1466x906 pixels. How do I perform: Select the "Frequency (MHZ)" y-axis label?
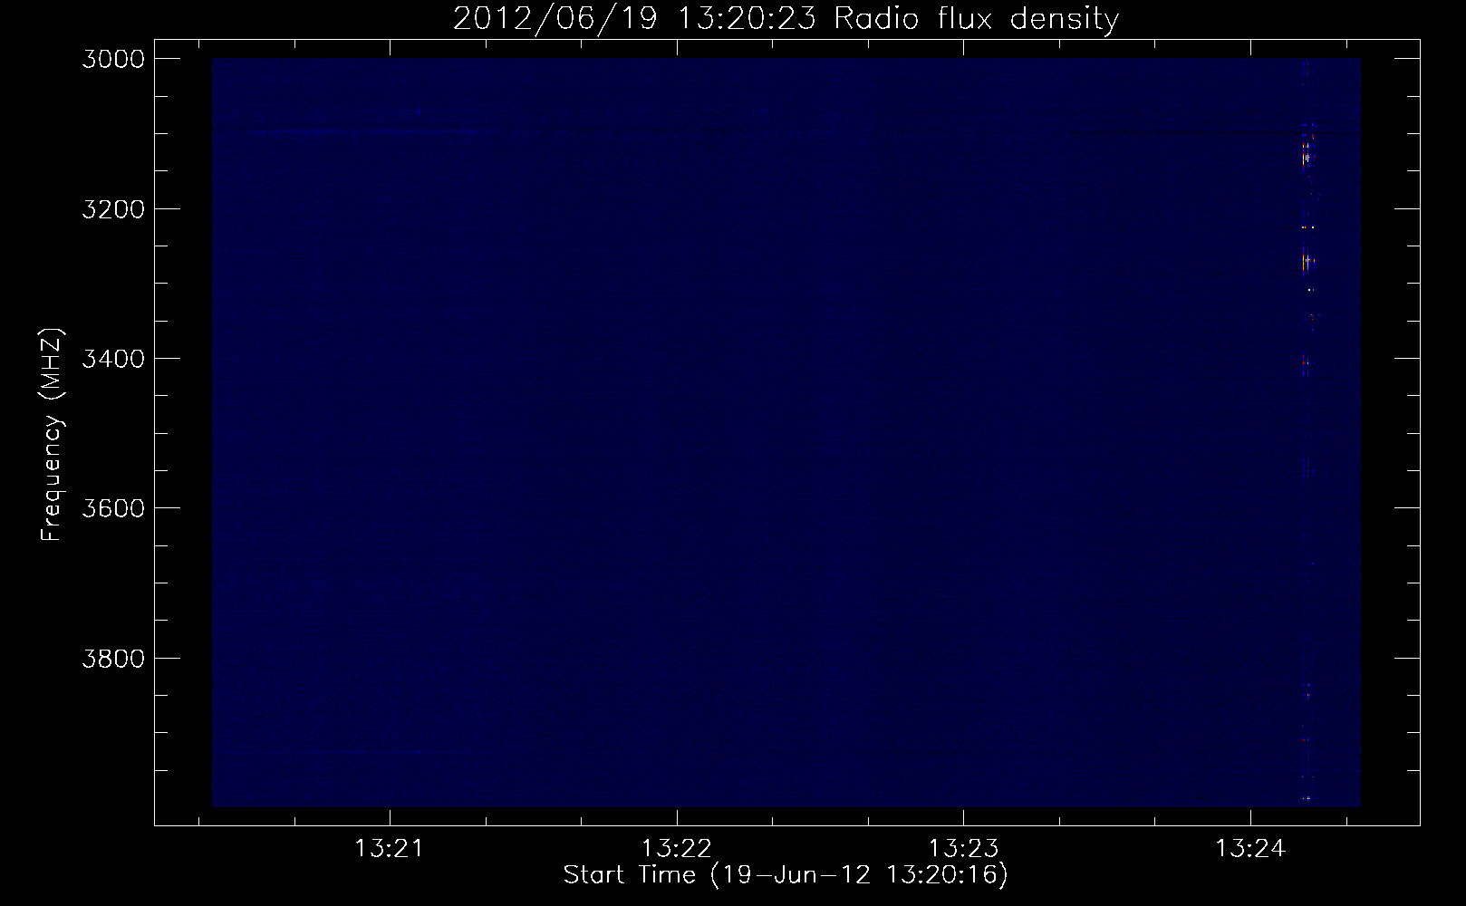pos(52,435)
